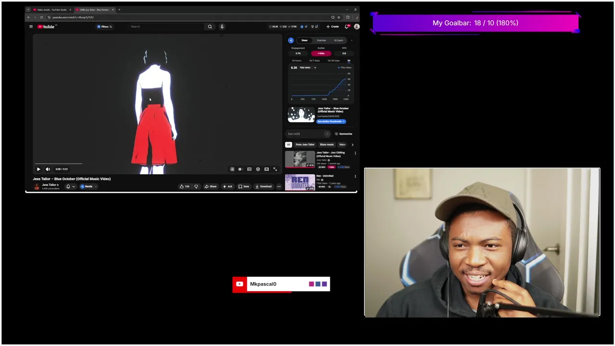Open the browser tab search dropdown

click(x=28, y=10)
